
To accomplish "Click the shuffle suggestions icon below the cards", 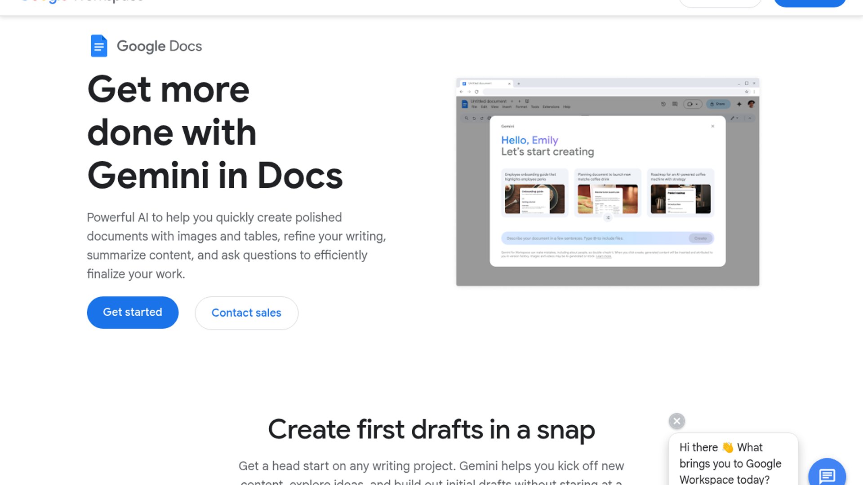I will [x=608, y=218].
